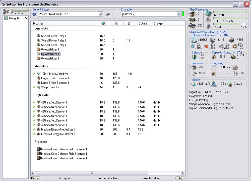Click the armor hitpoints icon
251x181 pixels.
[x=213, y=40]
